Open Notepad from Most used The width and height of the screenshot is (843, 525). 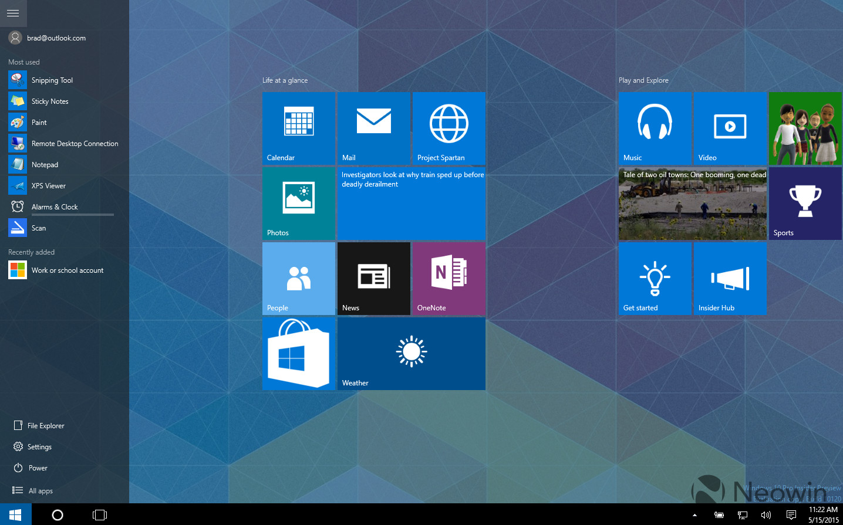(x=65, y=165)
